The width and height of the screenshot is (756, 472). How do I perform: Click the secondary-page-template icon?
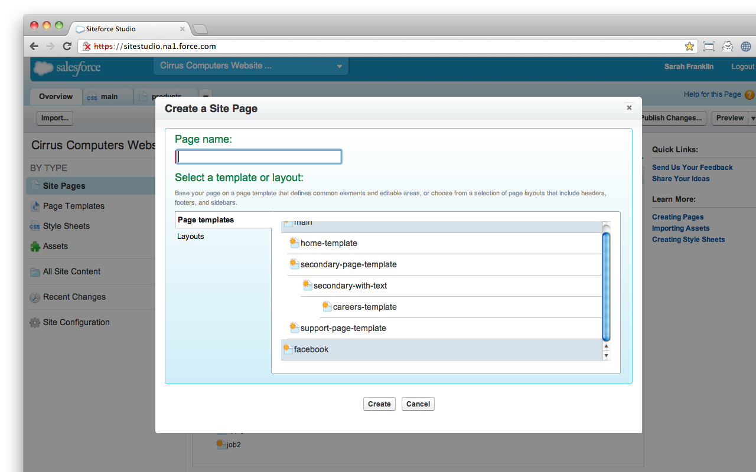pyautogui.click(x=294, y=264)
